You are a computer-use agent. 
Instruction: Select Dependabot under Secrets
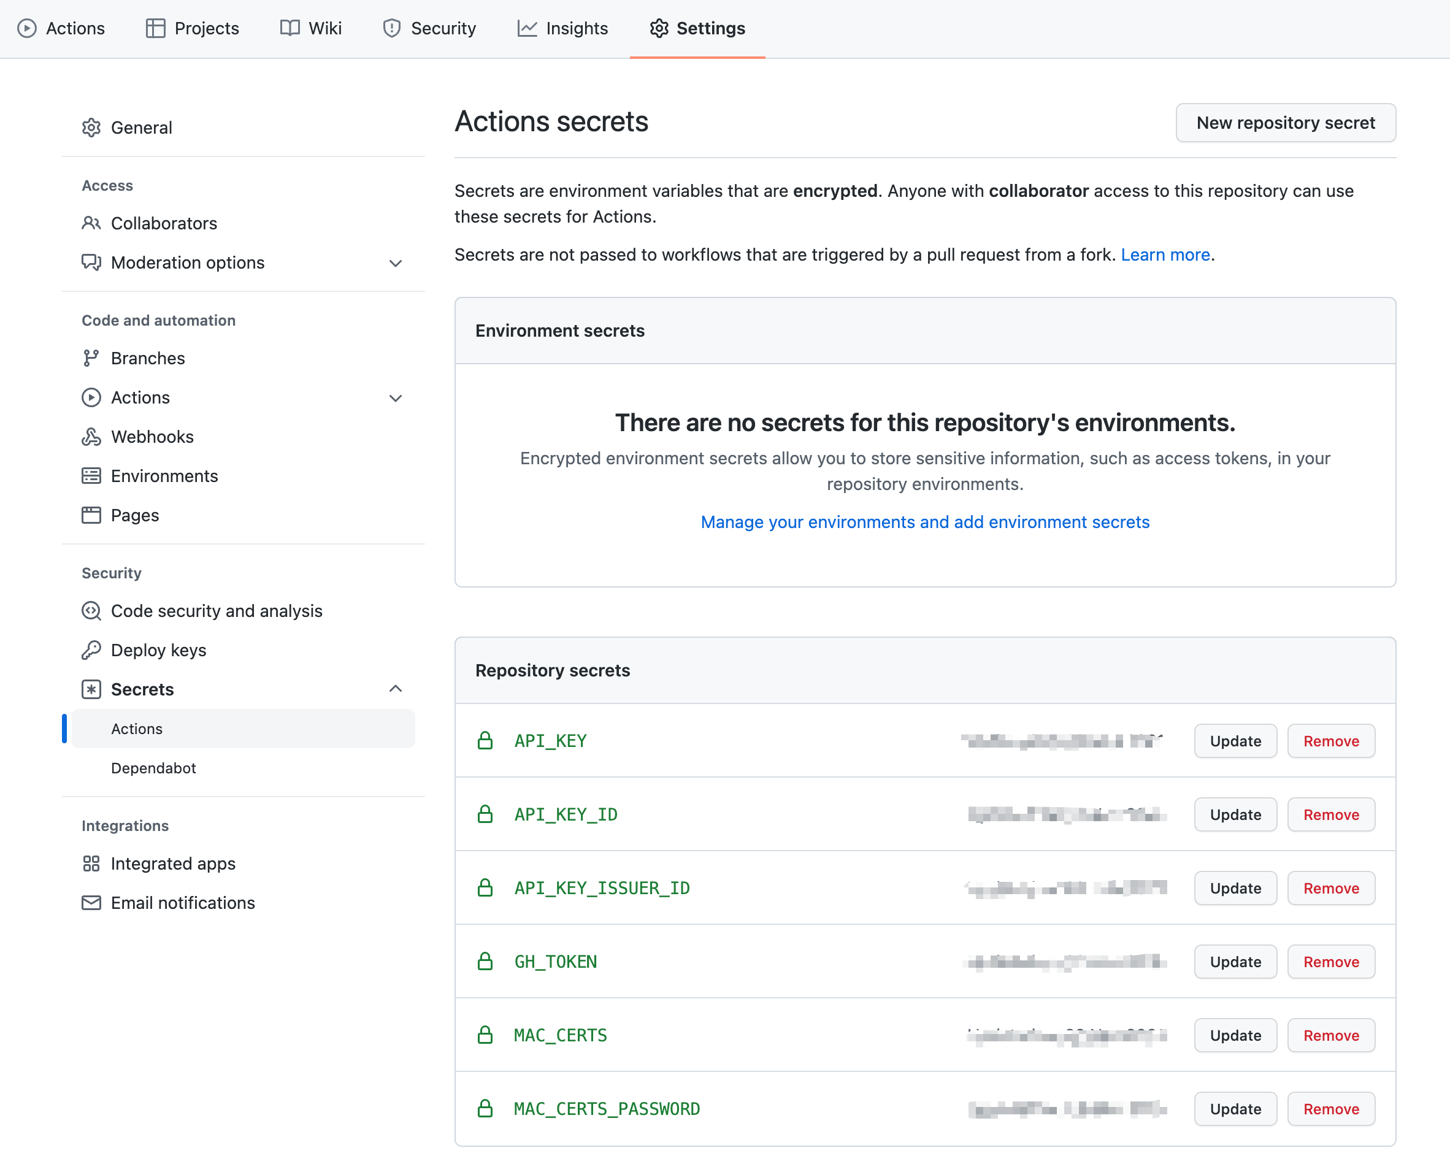click(244, 768)
